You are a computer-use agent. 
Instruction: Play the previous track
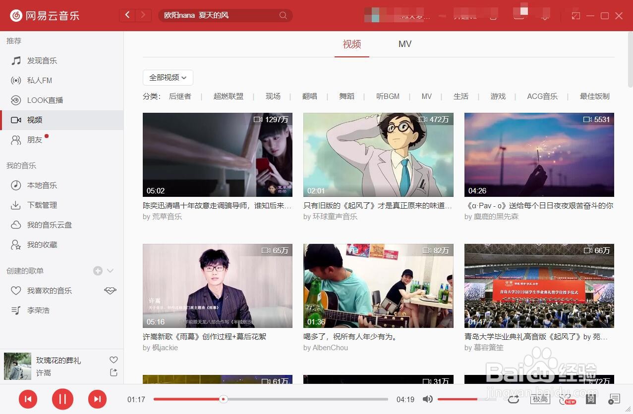(x=28, y=399)
